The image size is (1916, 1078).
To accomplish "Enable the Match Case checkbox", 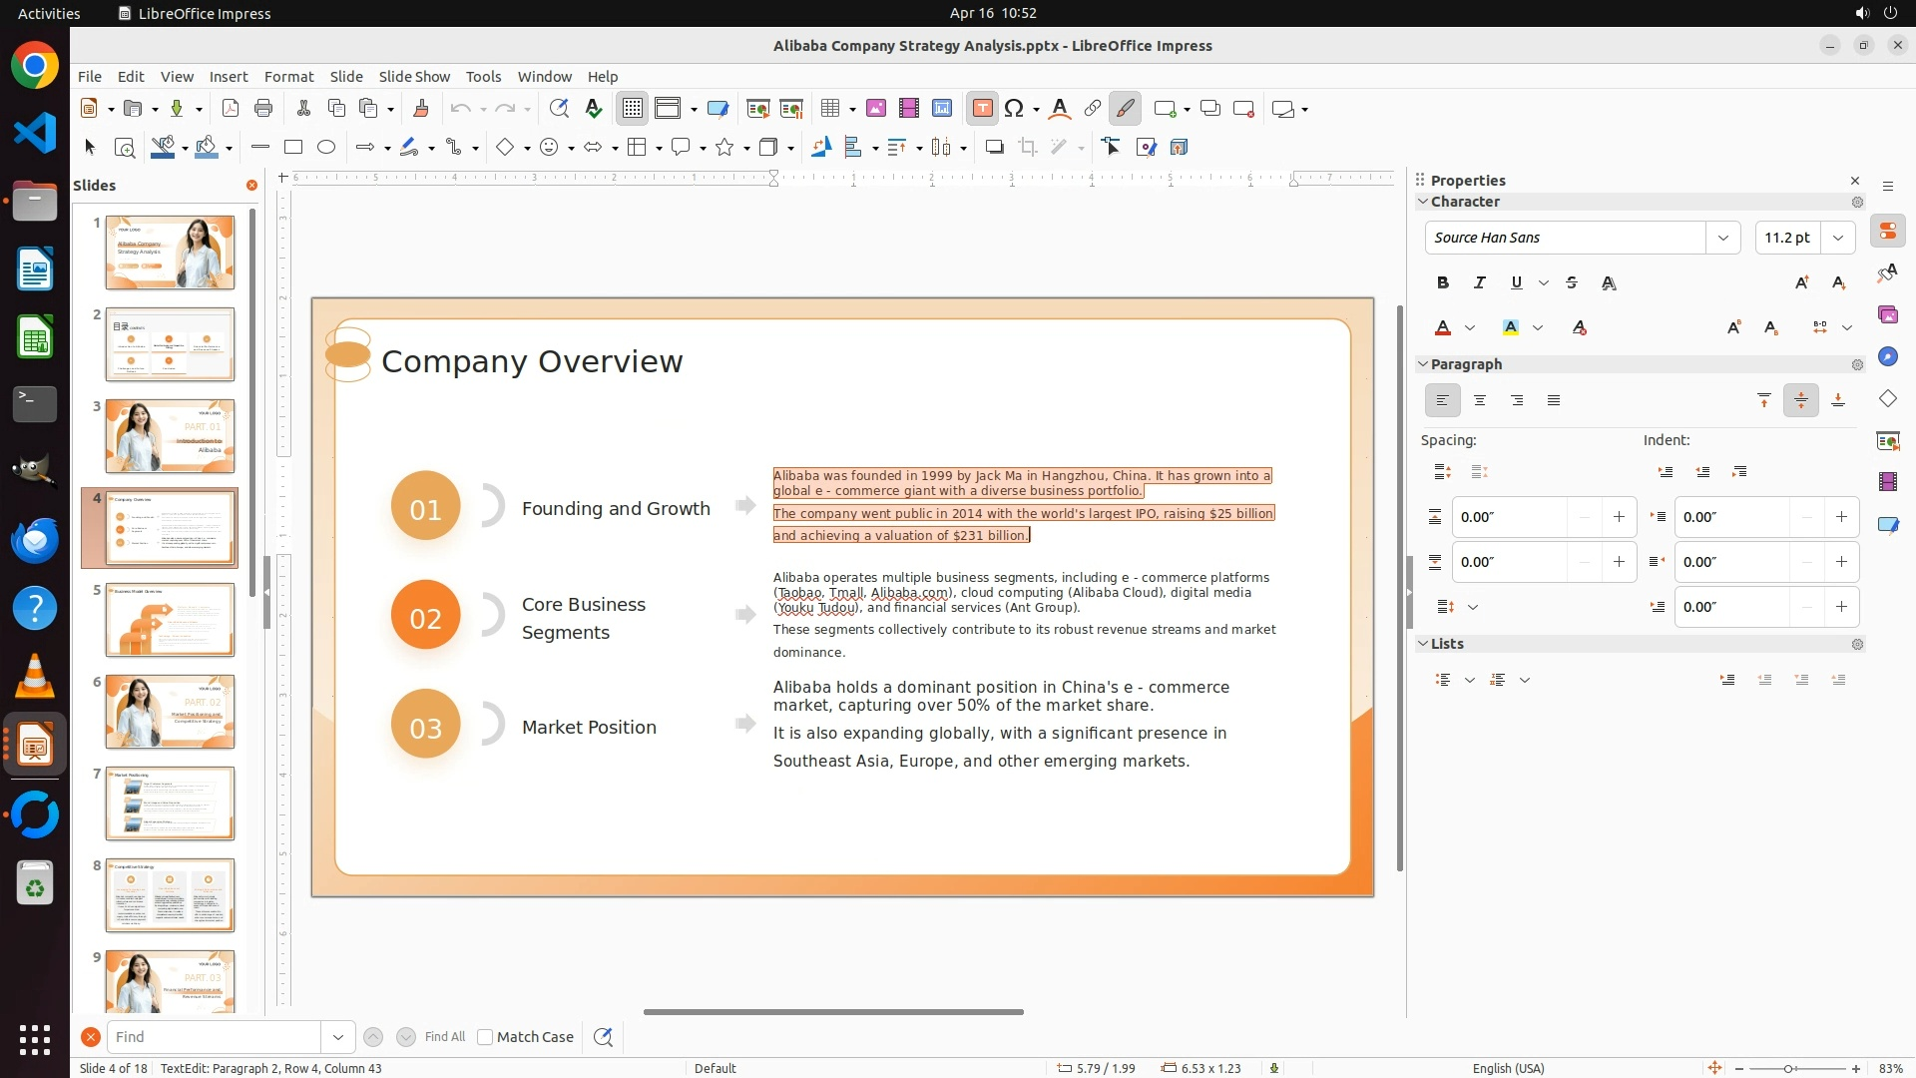I will click(x=485, y=1037).
